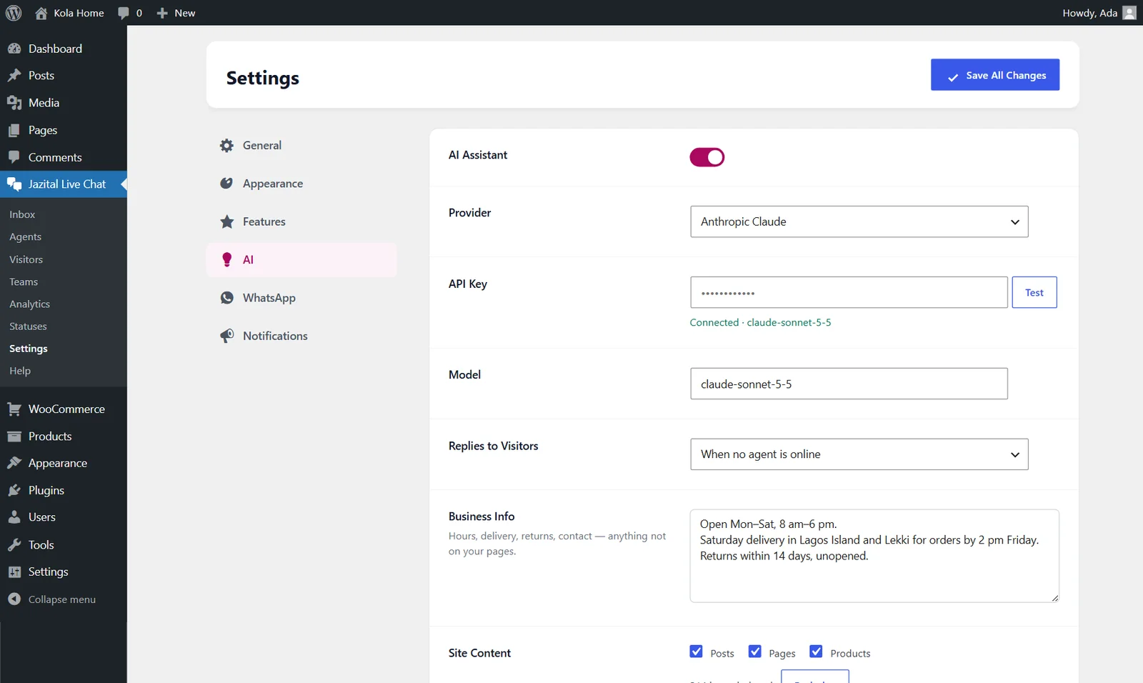Open the Provider dropdown showing Anthropic Claude
The height and width of the screenshot is (683, 1143).
[x=859, y=221]
